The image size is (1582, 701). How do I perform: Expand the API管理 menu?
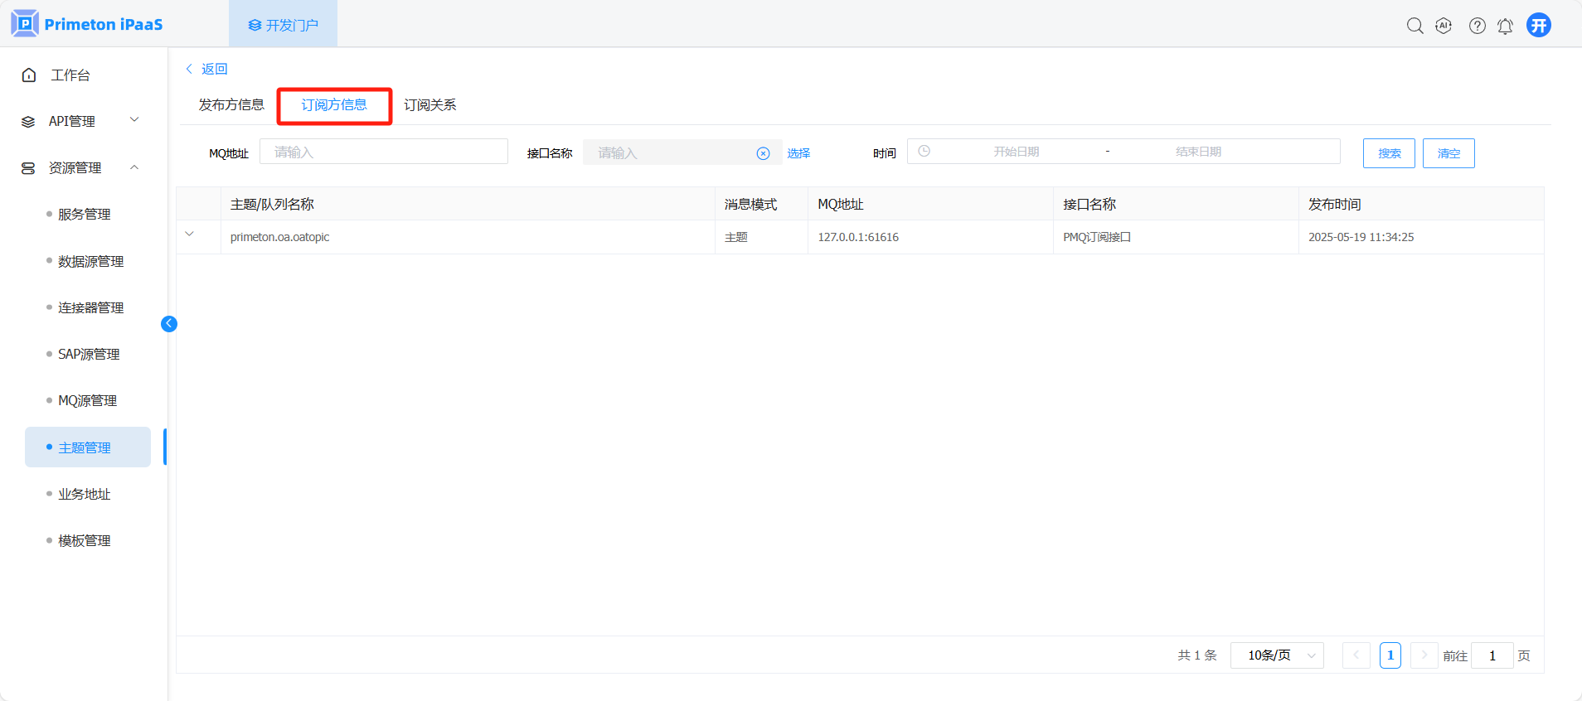point(80,121)
